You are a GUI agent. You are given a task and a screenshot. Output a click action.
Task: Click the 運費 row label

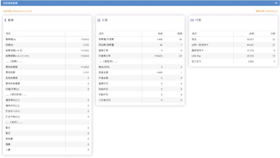click(8, 144)
